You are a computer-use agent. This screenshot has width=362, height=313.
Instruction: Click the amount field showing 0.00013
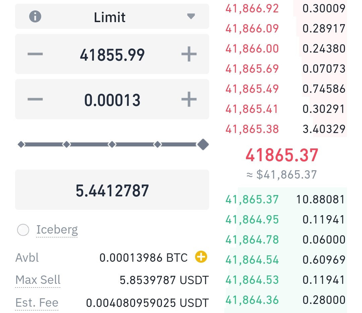112,100
